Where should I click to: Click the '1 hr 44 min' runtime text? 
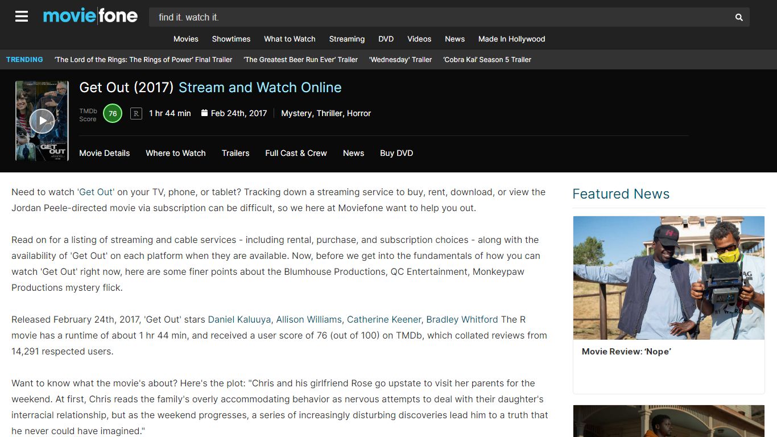pos(170,113)
